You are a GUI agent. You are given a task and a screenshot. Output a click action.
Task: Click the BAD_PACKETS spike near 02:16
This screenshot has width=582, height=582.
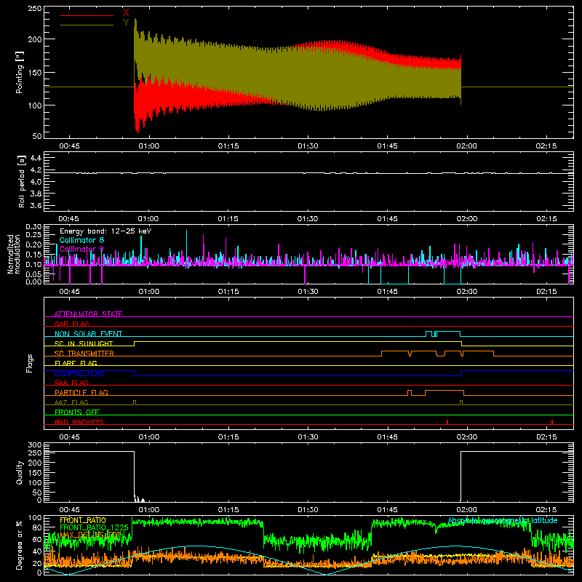(x=552, y=422)
